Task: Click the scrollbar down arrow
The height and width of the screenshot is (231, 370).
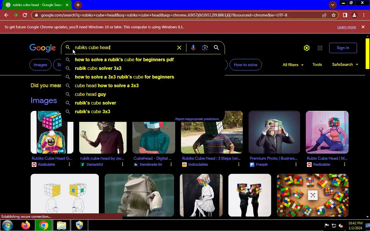Action: [368, 217]
